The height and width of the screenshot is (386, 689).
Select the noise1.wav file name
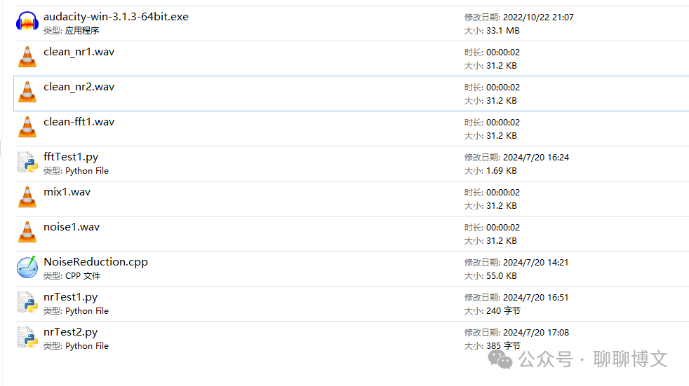pos(72,227)
